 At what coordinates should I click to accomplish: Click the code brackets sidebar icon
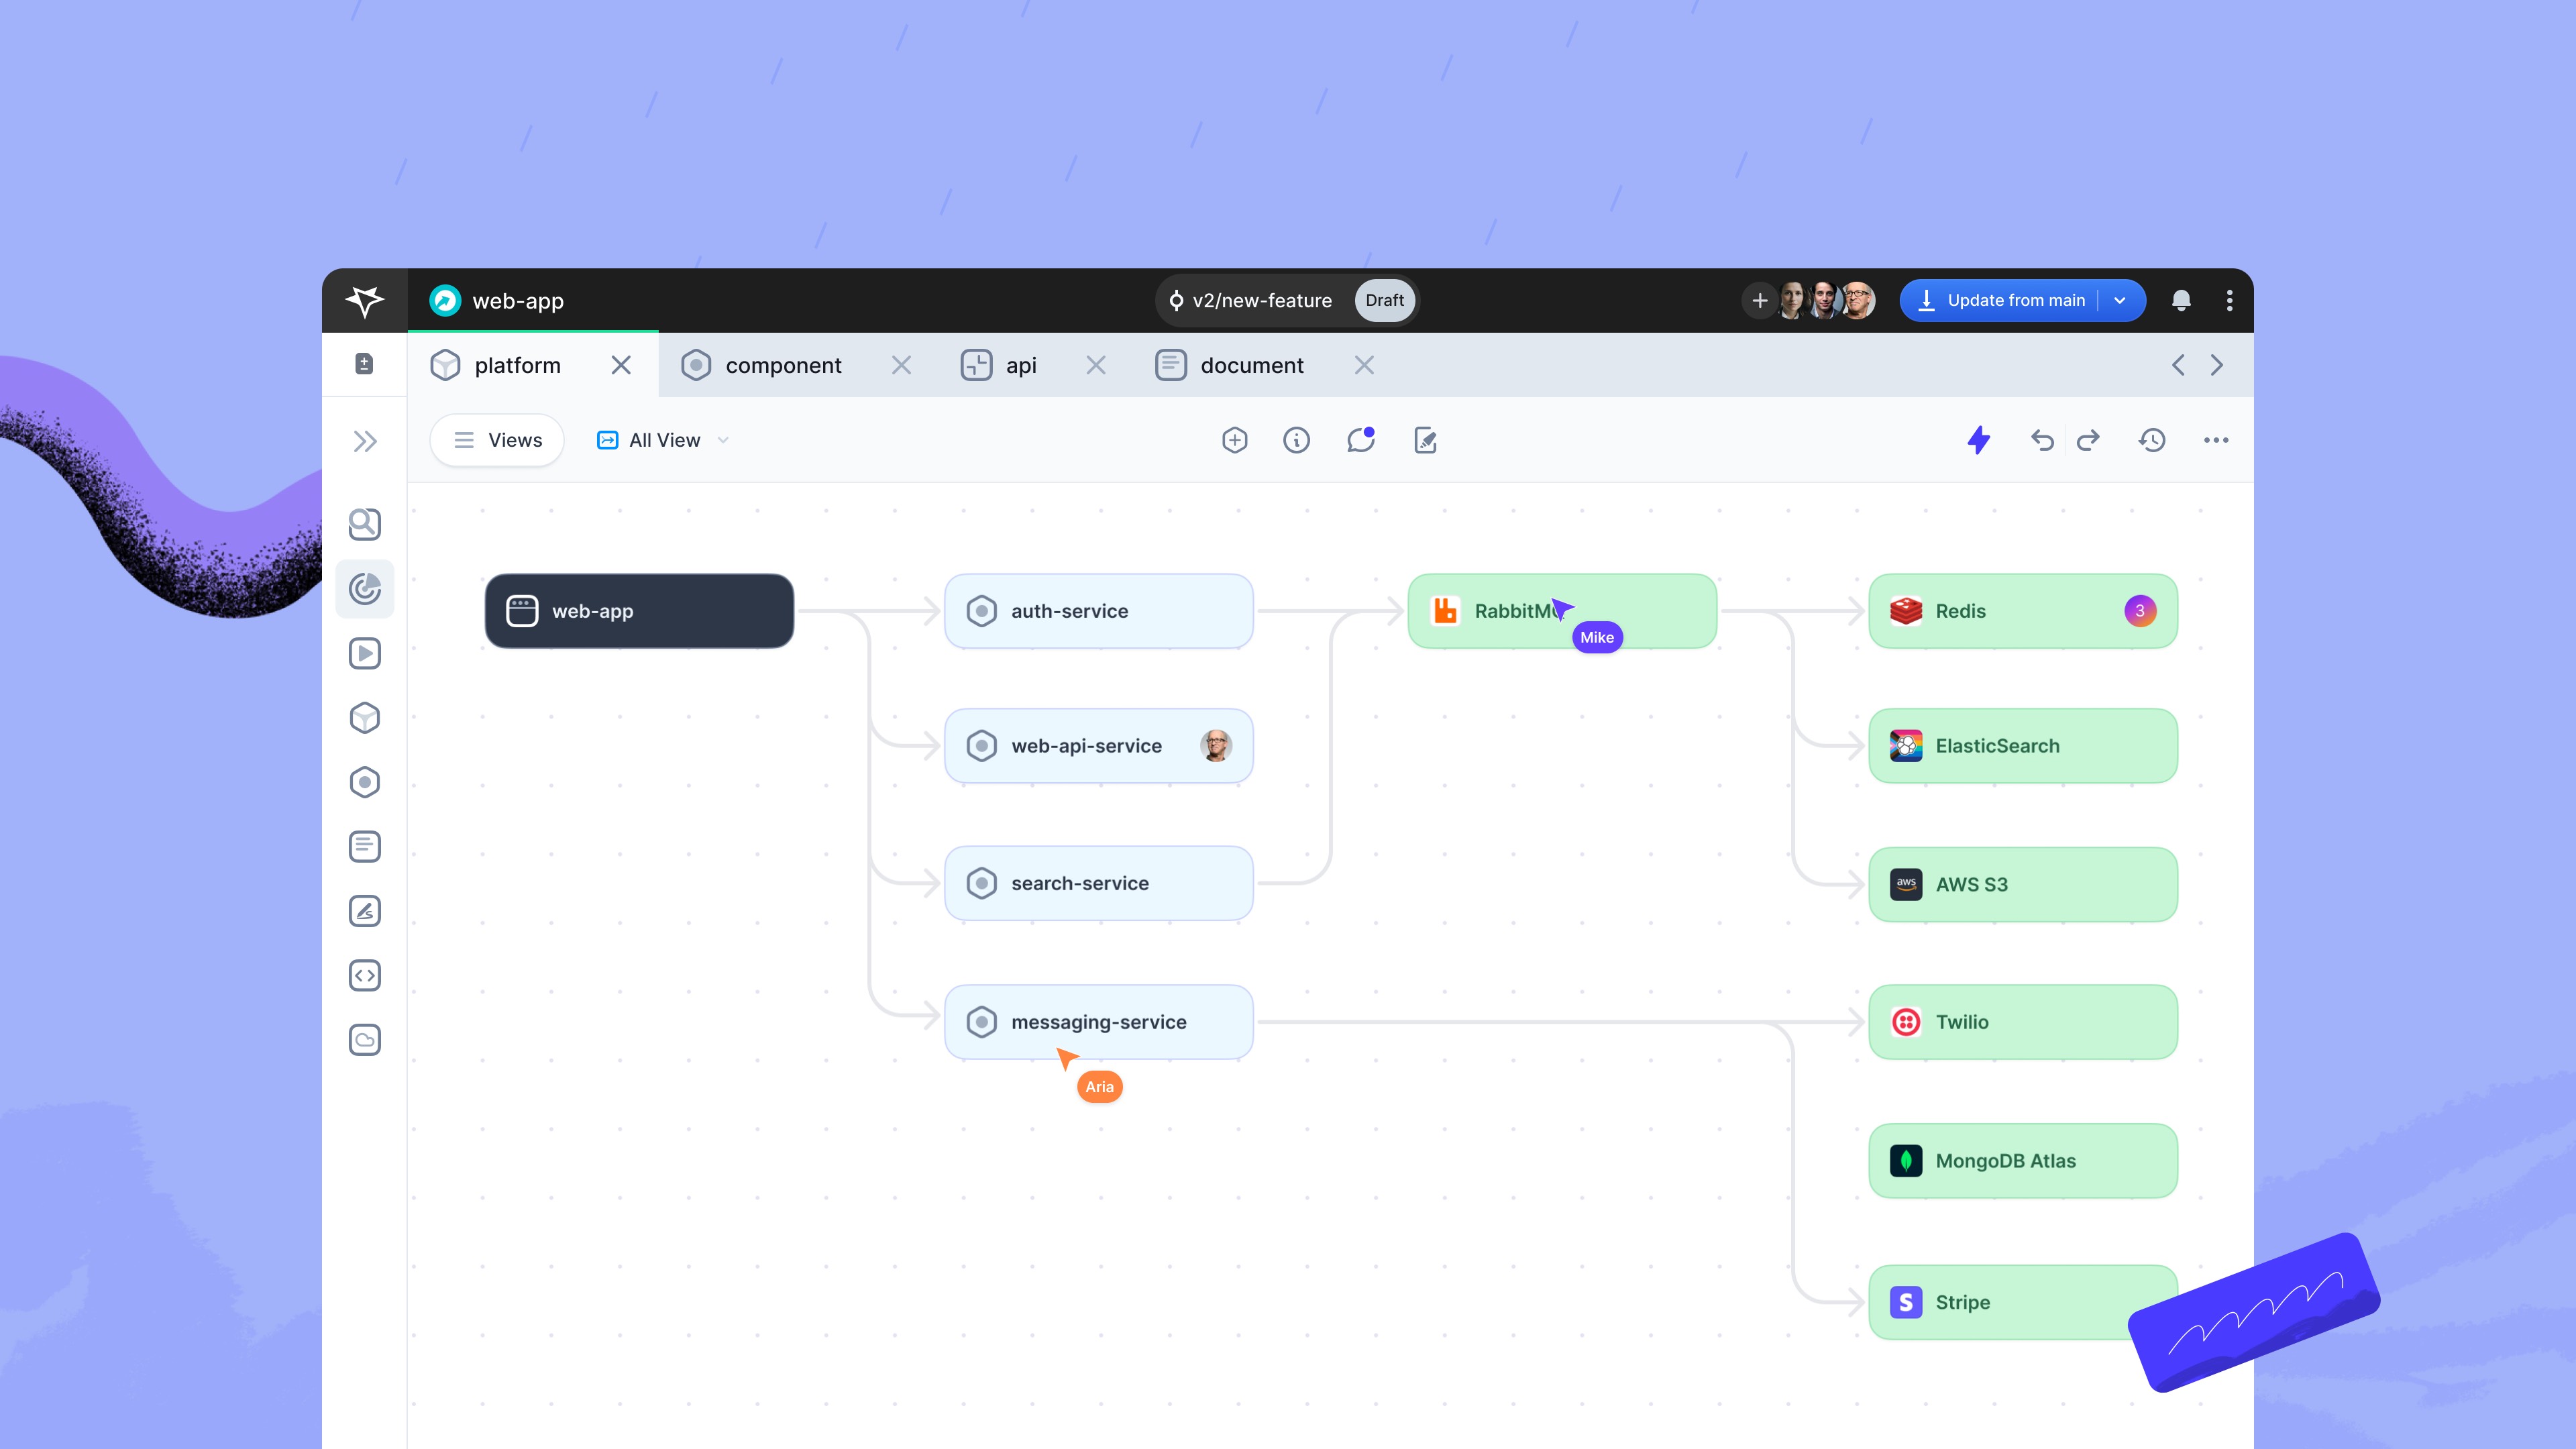(x=364, y=975)
